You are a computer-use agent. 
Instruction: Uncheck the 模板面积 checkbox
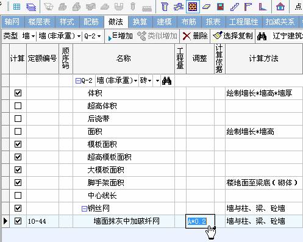click(18, 144)
